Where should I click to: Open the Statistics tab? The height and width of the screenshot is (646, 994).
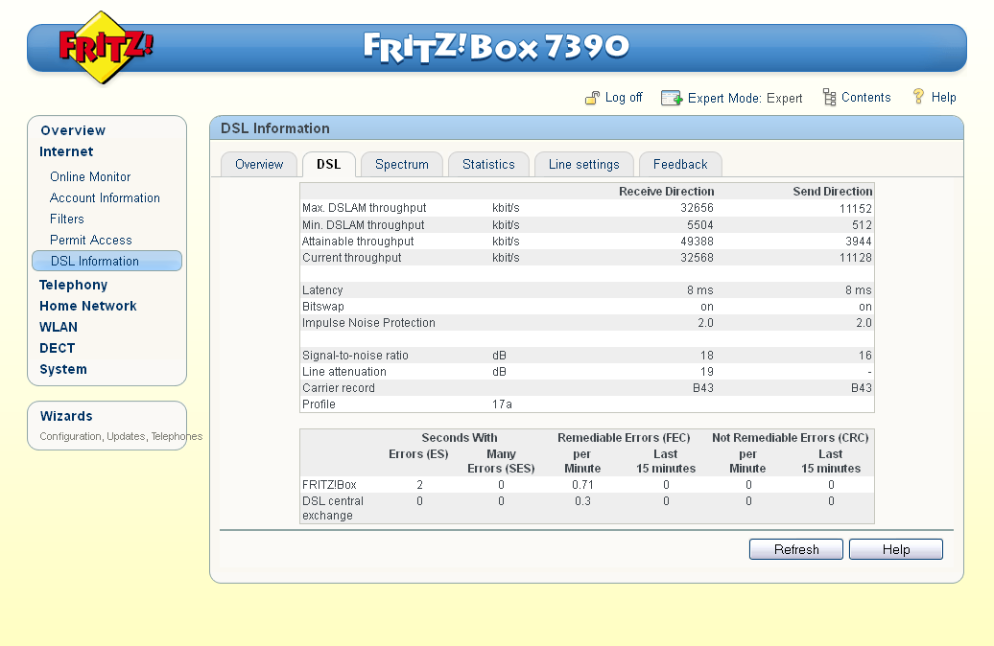click(x=488, y=164)
